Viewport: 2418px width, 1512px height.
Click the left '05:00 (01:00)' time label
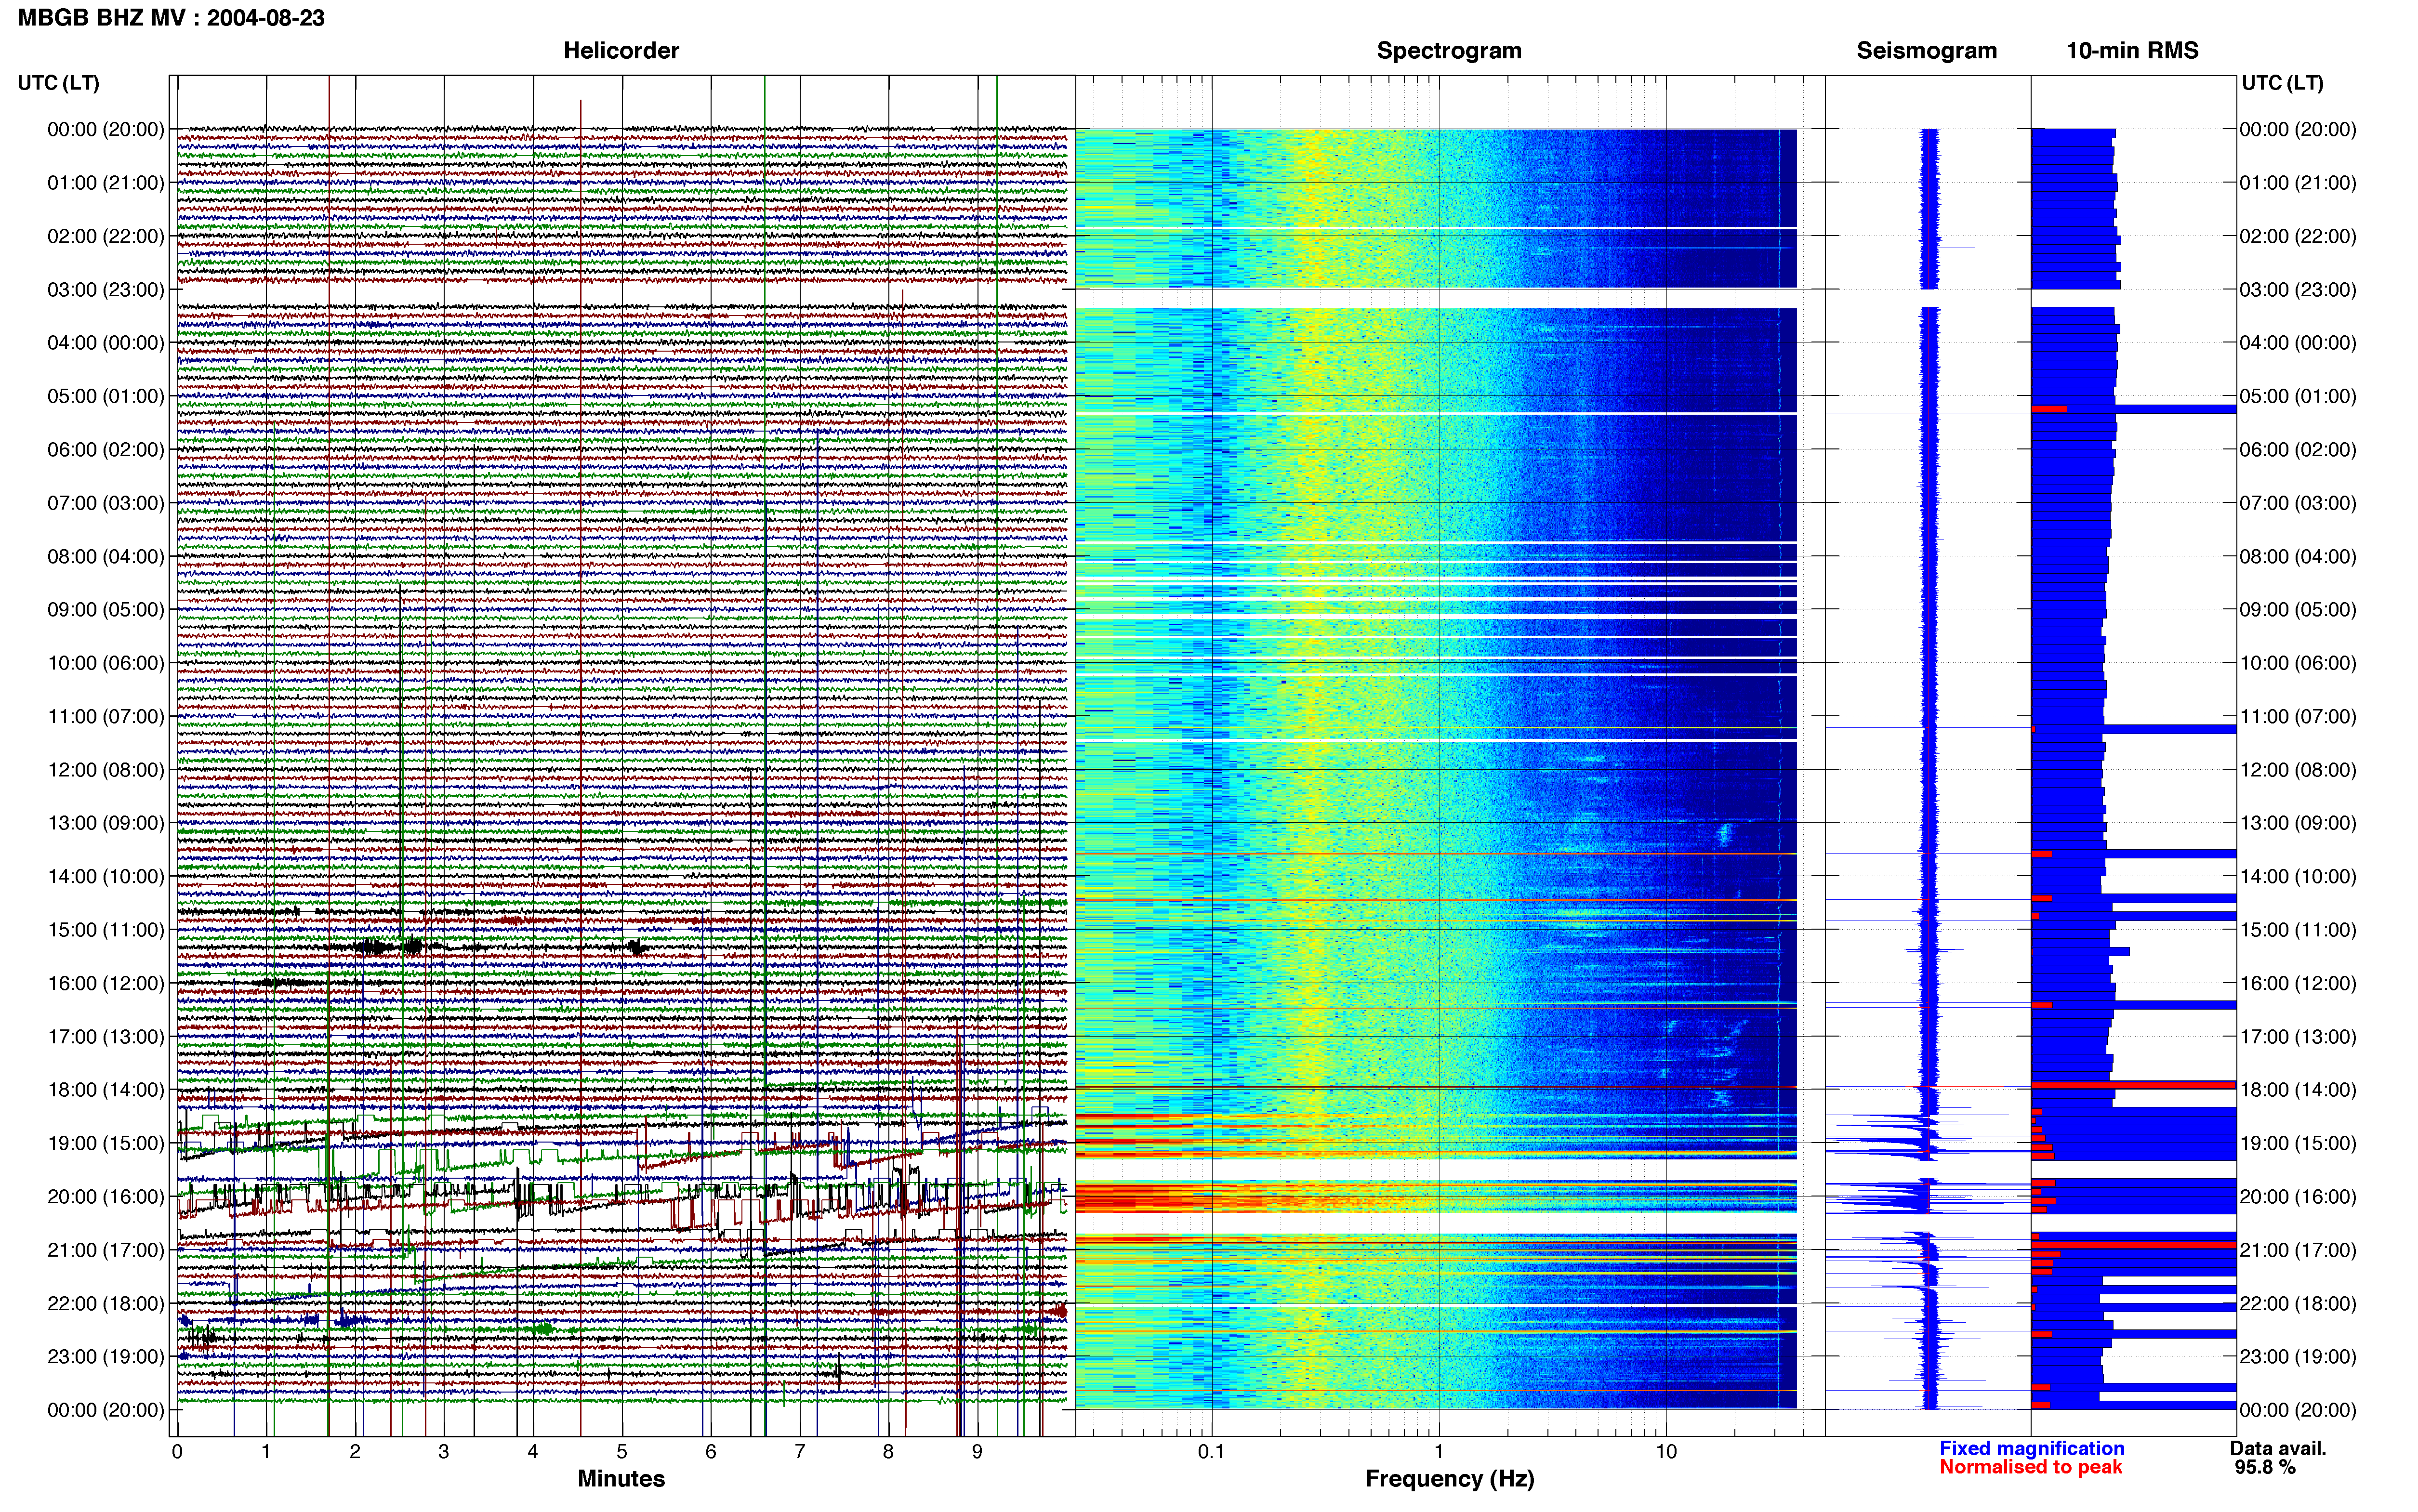[x=106, y=396]
